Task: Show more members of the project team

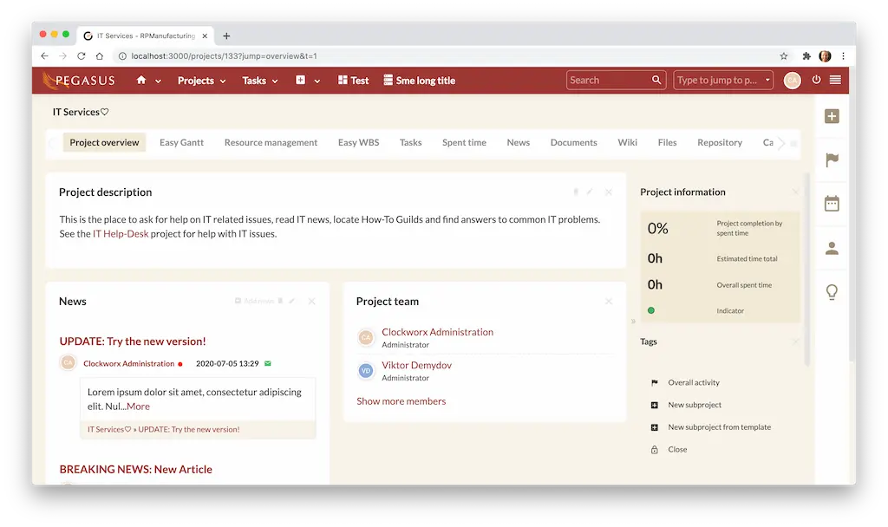Action: 401,400
